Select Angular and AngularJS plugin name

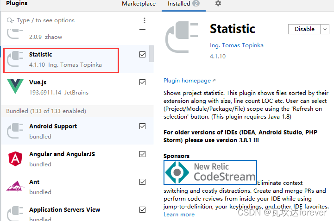(62, 154)
